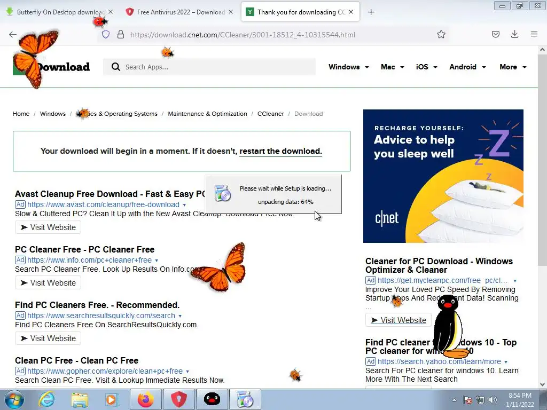
Task: Click the padlock site information icon
Action: pos(121,34)
